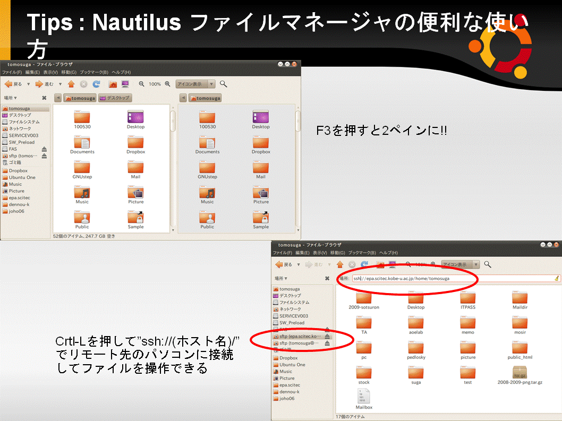Eject the sftp (epa.scitec.ko…) mount in the ssh window sidebar
The image size is (562, 421).
(328, 337)
